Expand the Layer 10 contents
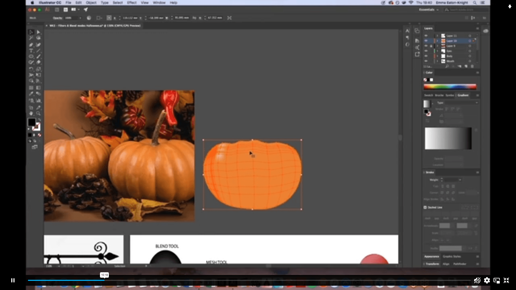 click(437, 41)
